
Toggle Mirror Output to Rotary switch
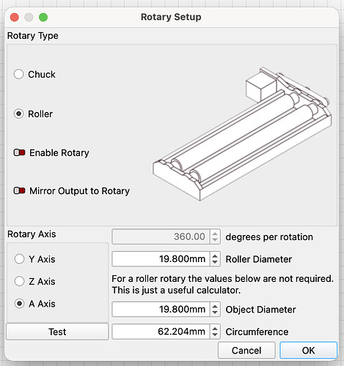(20, 190)
